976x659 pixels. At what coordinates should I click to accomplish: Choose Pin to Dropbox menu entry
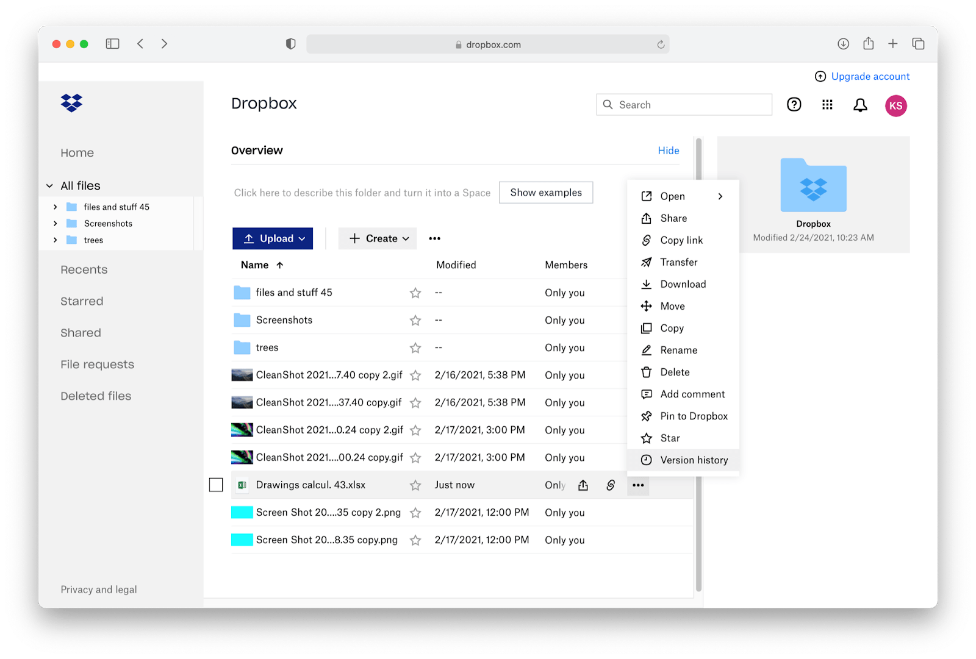point(683,416)
